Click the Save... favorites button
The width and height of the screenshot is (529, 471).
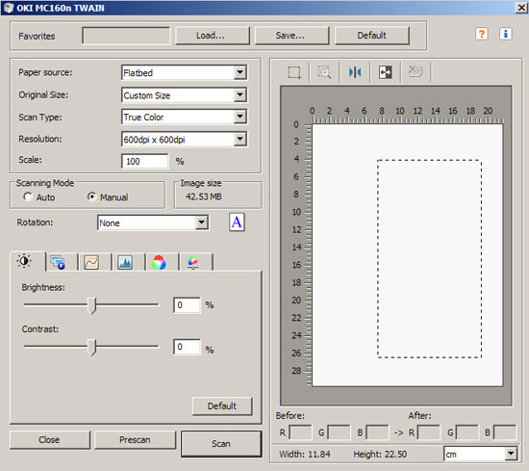pyautogui.click(x=291, y=36)
